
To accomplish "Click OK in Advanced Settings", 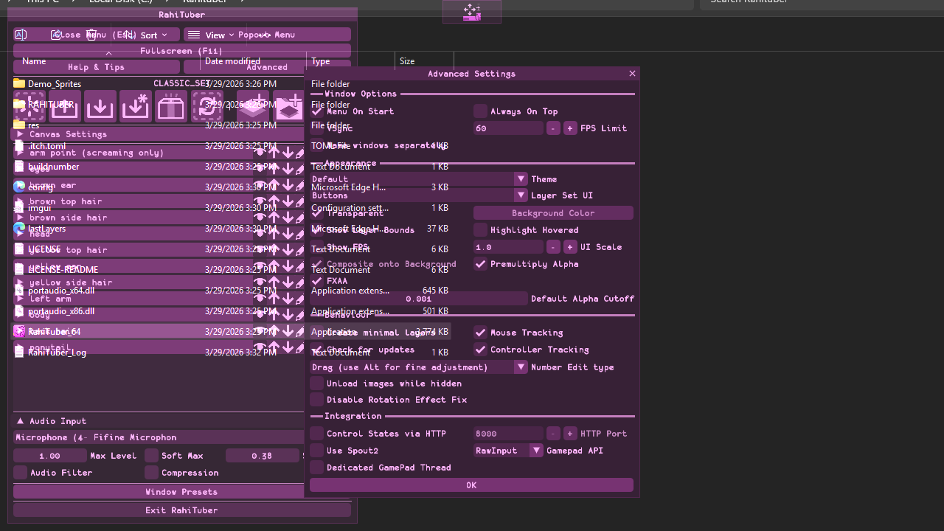I will (471, 485).
